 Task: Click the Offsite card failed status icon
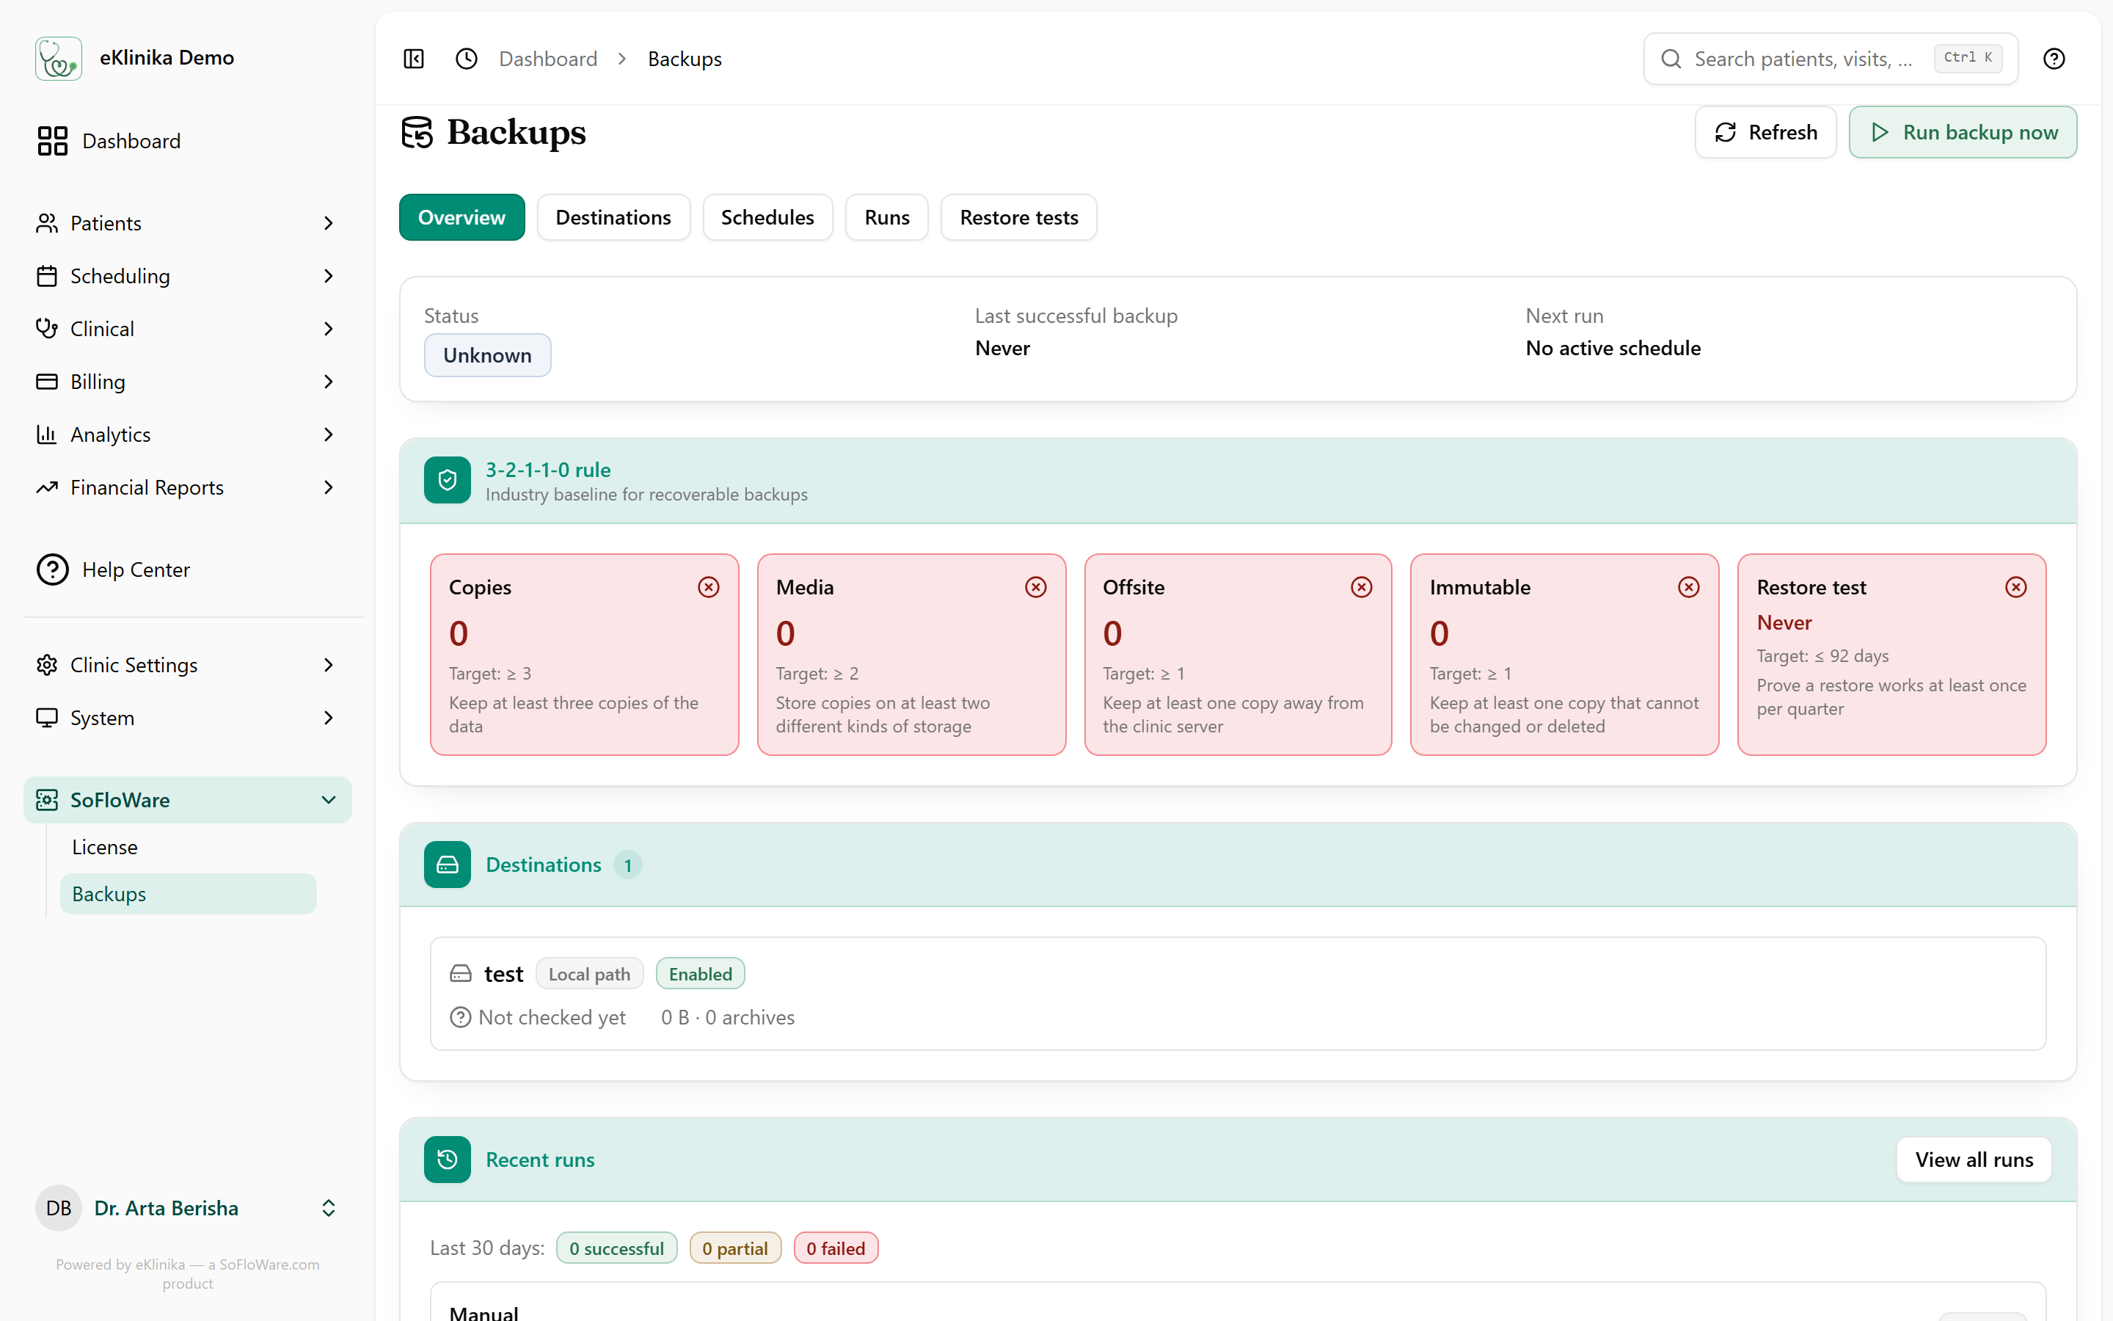pyautogui.click(x=1361, y=587)
